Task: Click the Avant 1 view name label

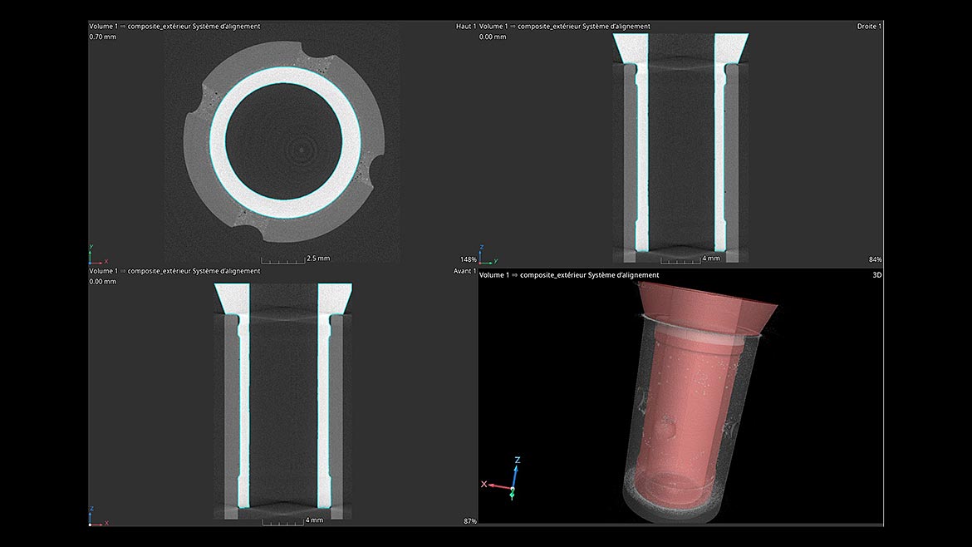Action: click(464, 271)
